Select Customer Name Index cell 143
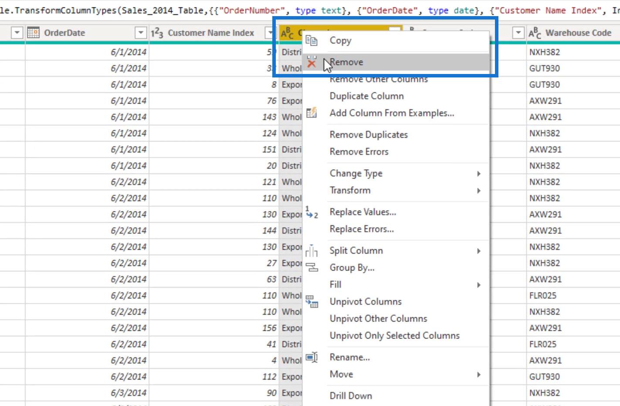 pos(213,117)
